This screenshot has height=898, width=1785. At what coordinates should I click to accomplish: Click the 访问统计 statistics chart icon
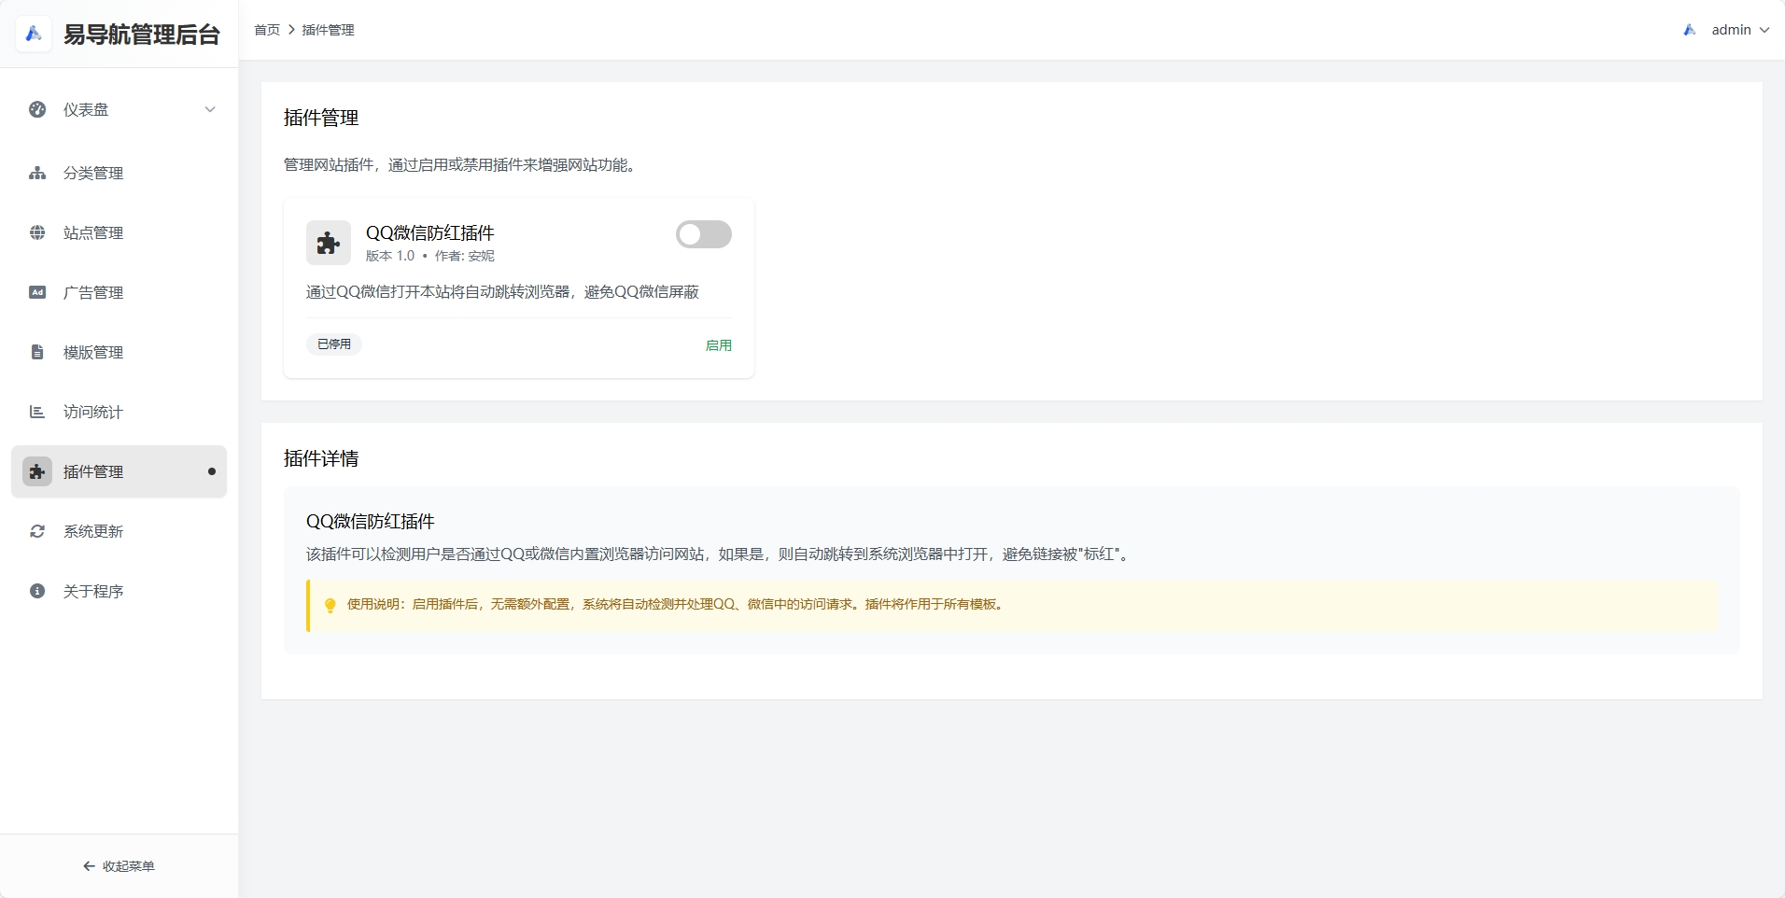(x=36, y=412)
